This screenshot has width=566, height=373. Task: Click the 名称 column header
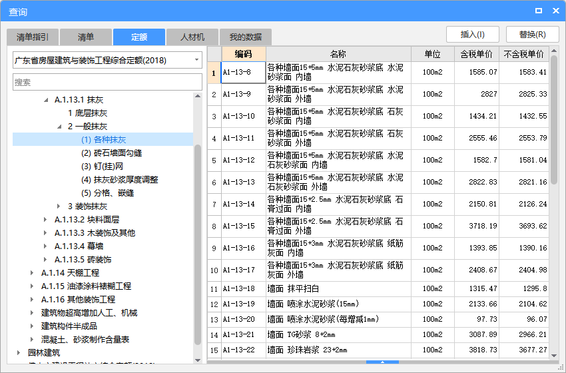338,54
